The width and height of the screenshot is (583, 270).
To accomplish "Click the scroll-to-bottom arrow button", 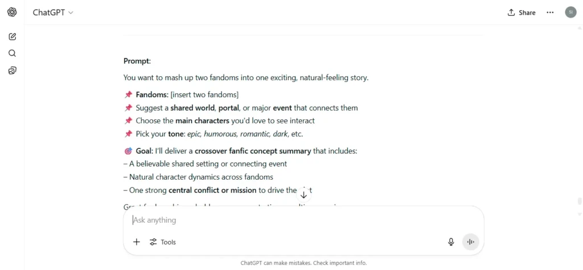I will 304,194.
